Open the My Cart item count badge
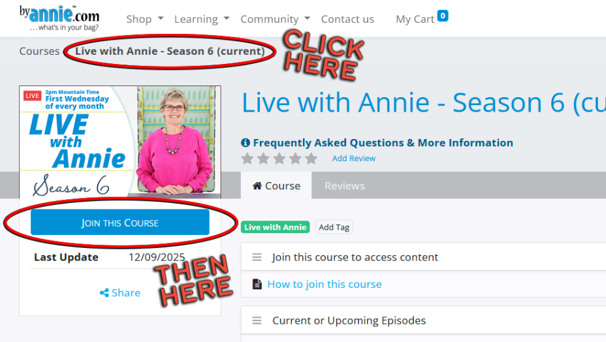 pyautogui.click(x=443, y=16)
